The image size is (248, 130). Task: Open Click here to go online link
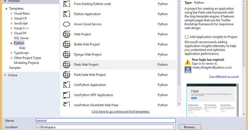pos(121,112)
